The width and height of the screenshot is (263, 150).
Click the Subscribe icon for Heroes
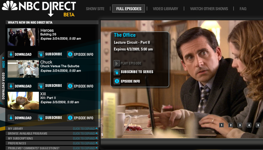click(41, 54)
